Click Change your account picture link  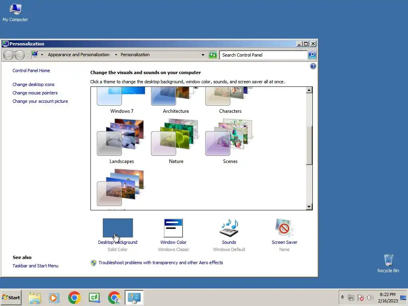[x=40, y=101]
